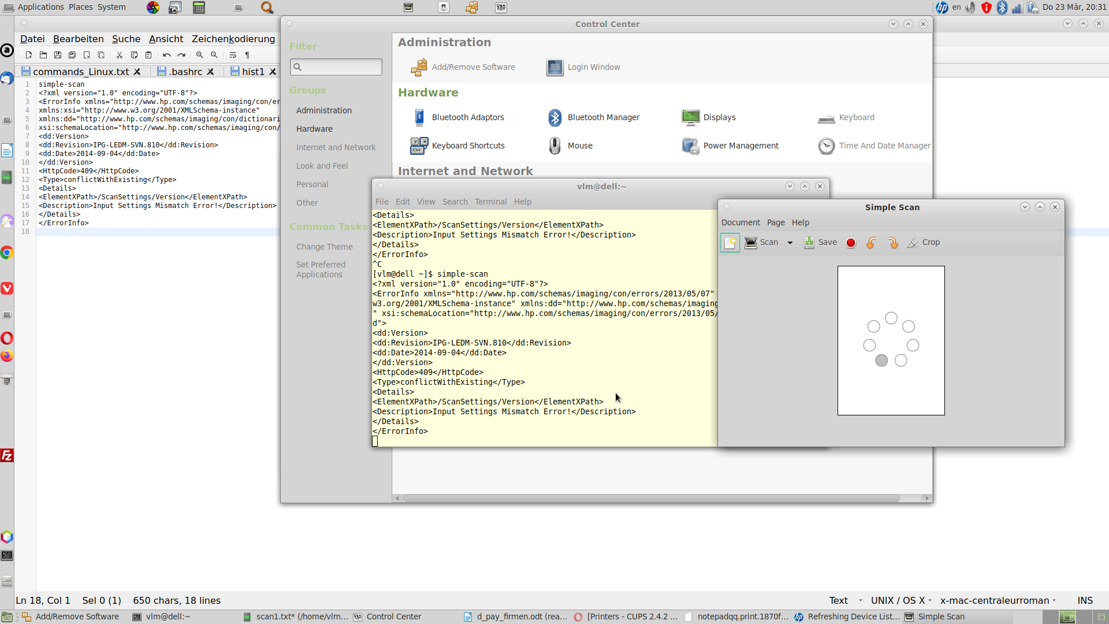Click the Control Center filter search field
The image size is (1109, 624).
pos(336,67)
